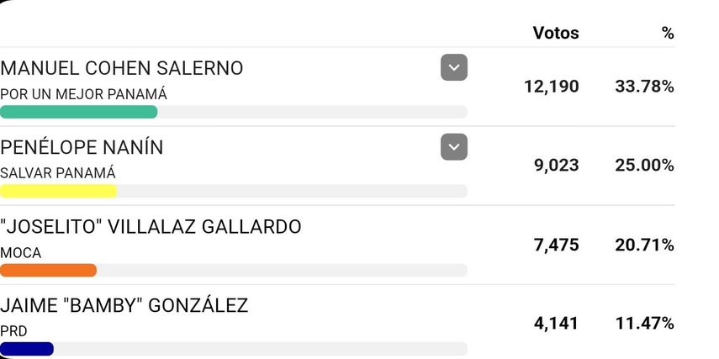Click the yellow Penélope Nanín progress bar
This screenshot has height=359, width=719.
(x=58, y=191)
